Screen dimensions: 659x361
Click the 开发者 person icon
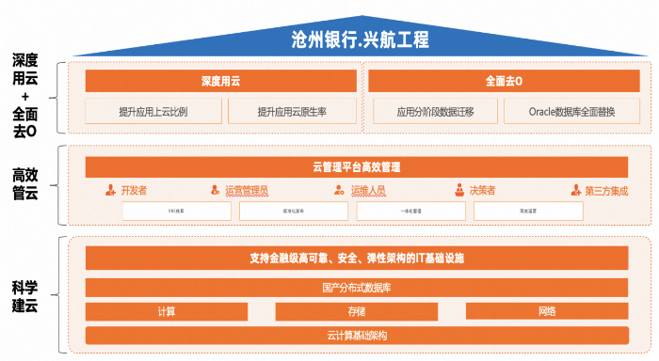[110, 190]
